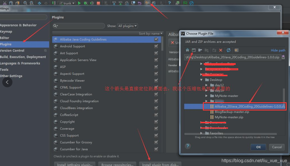Jump to Desktop directory icon in file chooser
Viewport: 290px width, 166px height.
pos(194,50)
